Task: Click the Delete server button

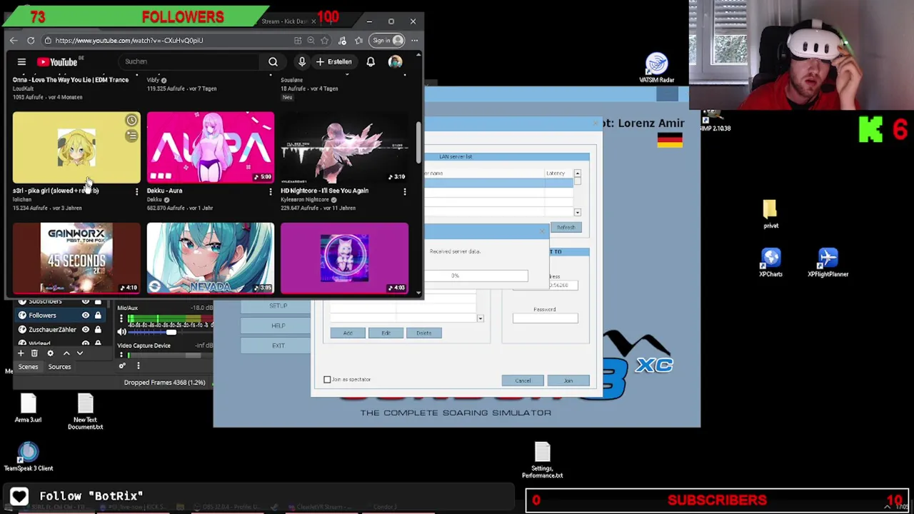Action: 423,333
